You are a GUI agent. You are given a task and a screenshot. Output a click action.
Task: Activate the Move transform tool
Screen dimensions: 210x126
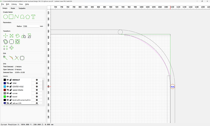(5, 36)
